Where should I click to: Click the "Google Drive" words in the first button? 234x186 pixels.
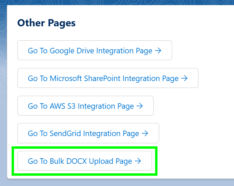72,51
